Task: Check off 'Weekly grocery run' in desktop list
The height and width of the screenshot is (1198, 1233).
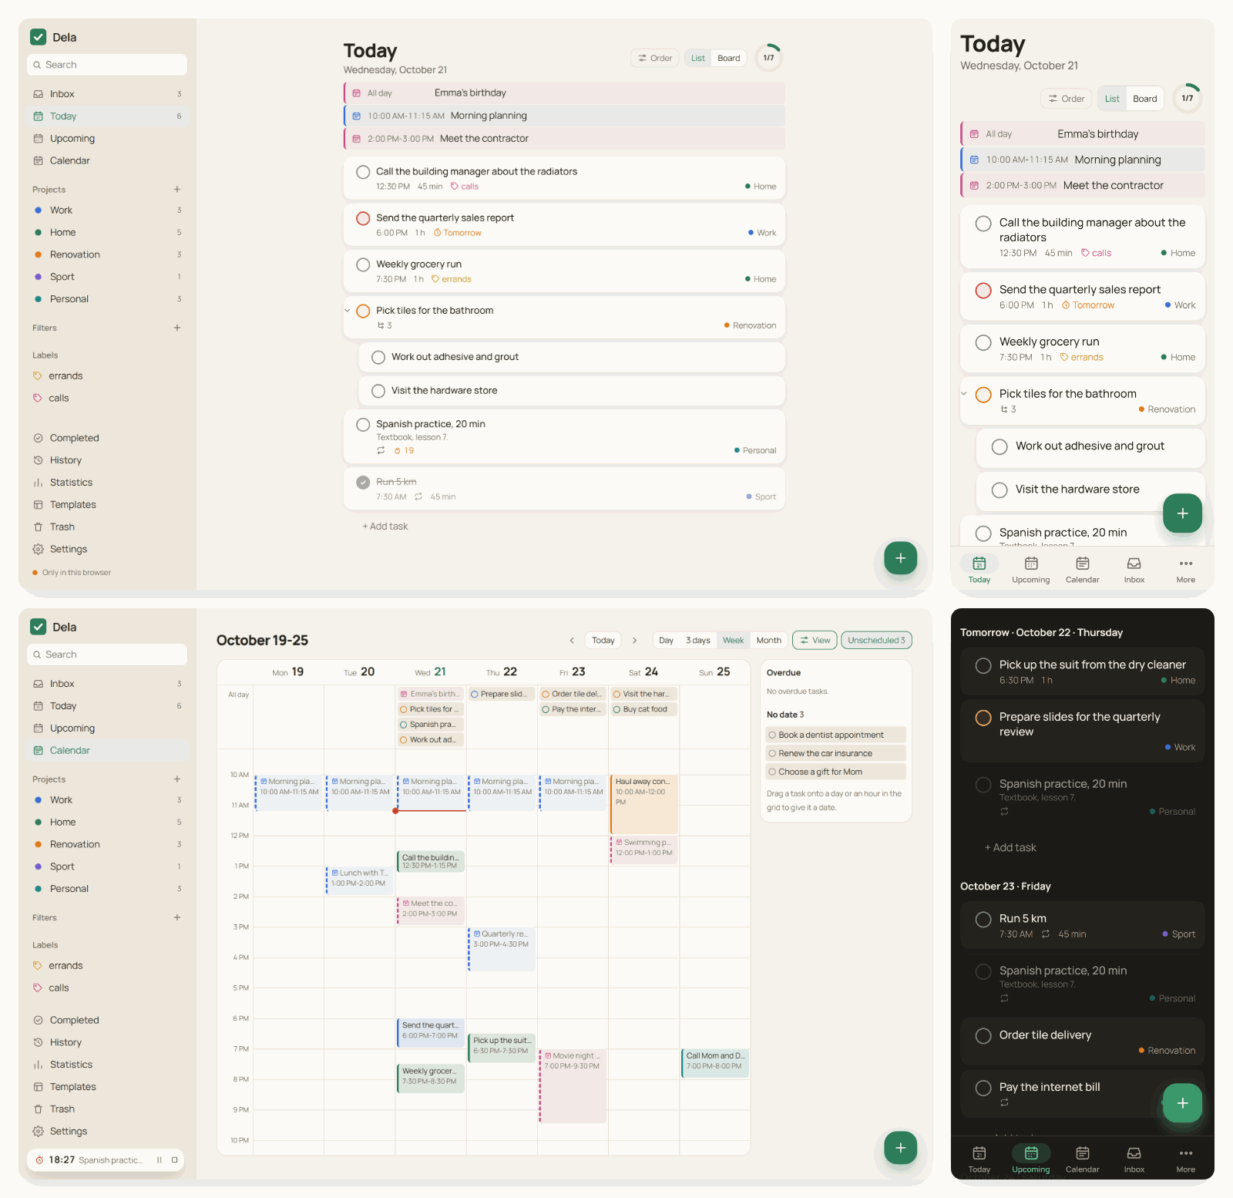Action: pos(363,264)
